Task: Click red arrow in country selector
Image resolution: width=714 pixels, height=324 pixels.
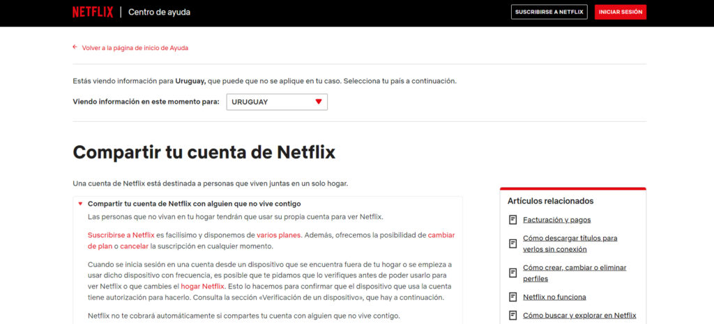Action: point(318,102)
